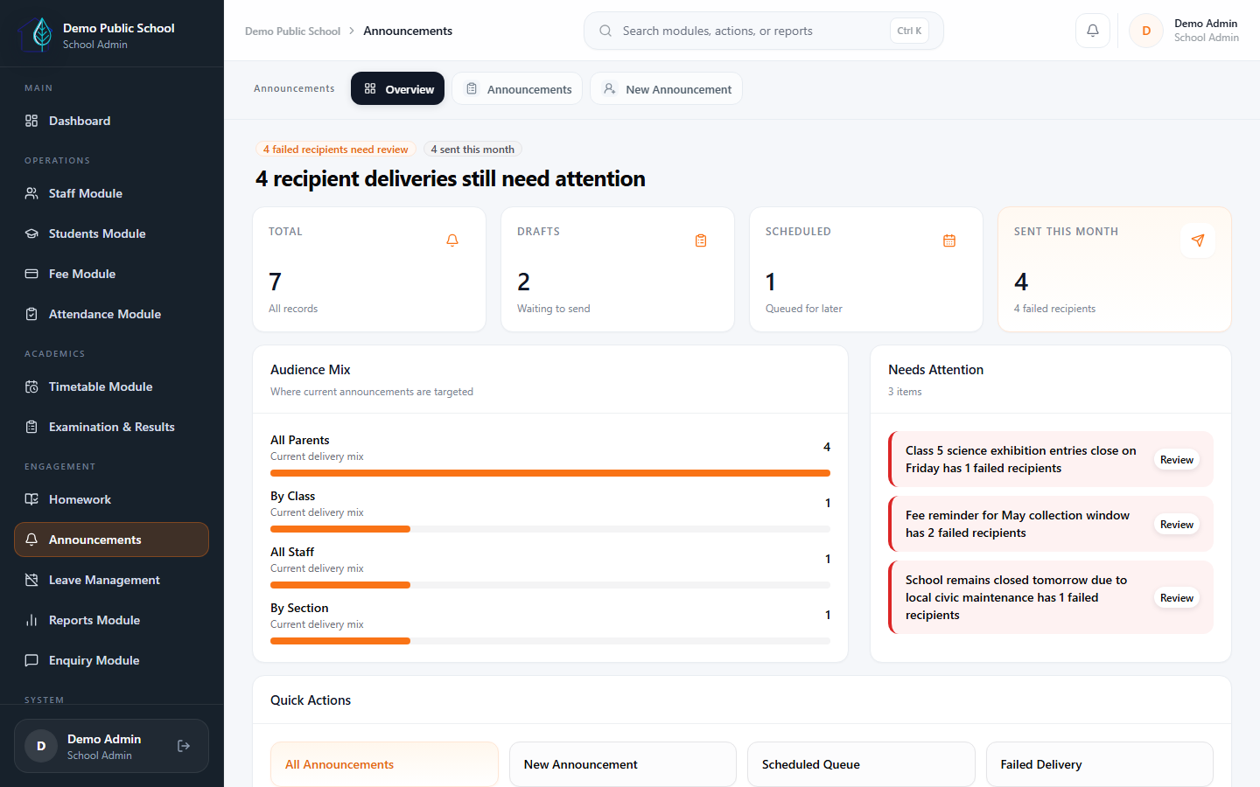1260x787 pixels.
Task: Click the Examination & Results icon
Action: tap(31, 427)
